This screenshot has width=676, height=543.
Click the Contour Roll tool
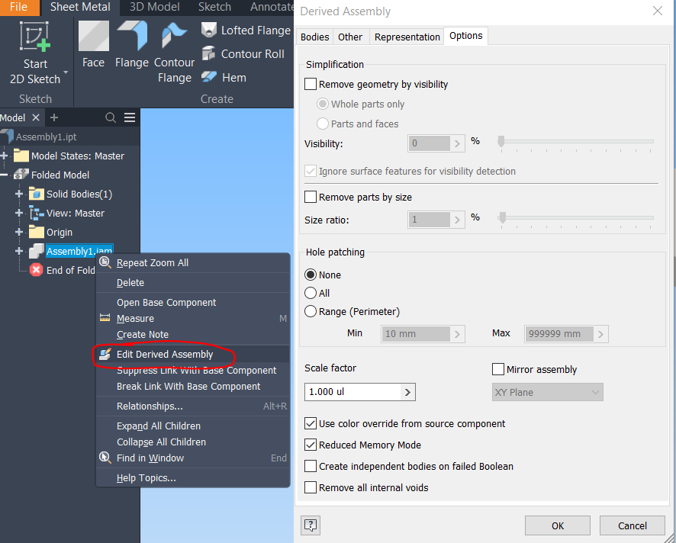point(243,54)
